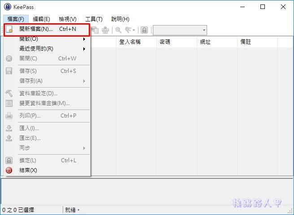Image resolution: width=294 pixels, height=215 pixels.
Task: Expand the 開啟(O) submenu arrow
Action: [84, 39]
